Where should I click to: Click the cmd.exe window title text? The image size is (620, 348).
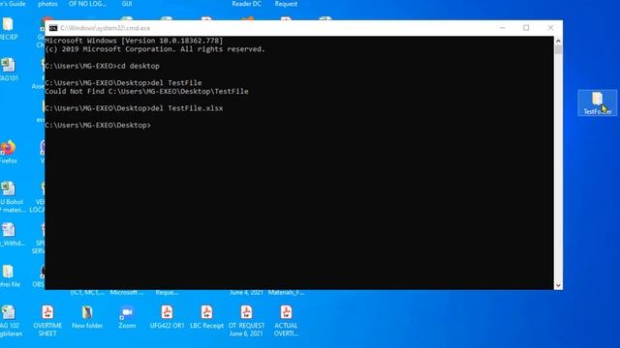tap(106, 28)
